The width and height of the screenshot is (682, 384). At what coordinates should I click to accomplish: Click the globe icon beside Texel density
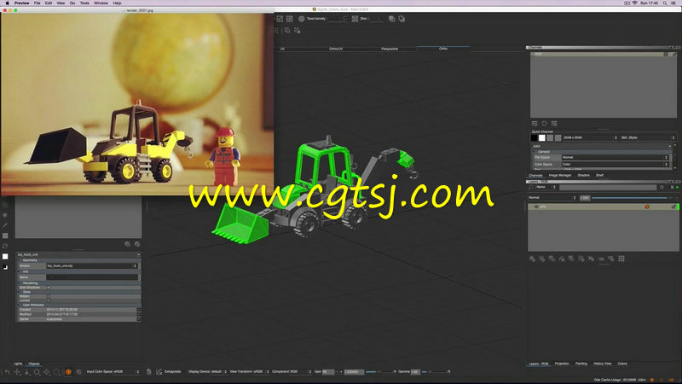tap(301, 19)
